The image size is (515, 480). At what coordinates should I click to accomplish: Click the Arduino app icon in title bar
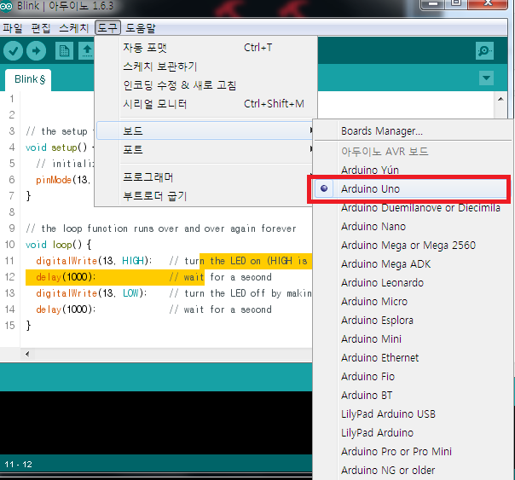pos(6,6)
